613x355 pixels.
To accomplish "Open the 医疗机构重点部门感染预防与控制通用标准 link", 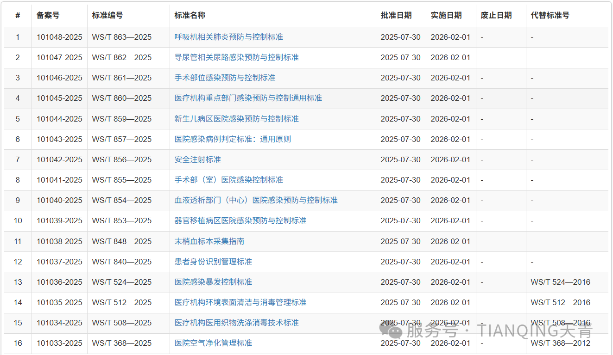I will coord(247,98).
